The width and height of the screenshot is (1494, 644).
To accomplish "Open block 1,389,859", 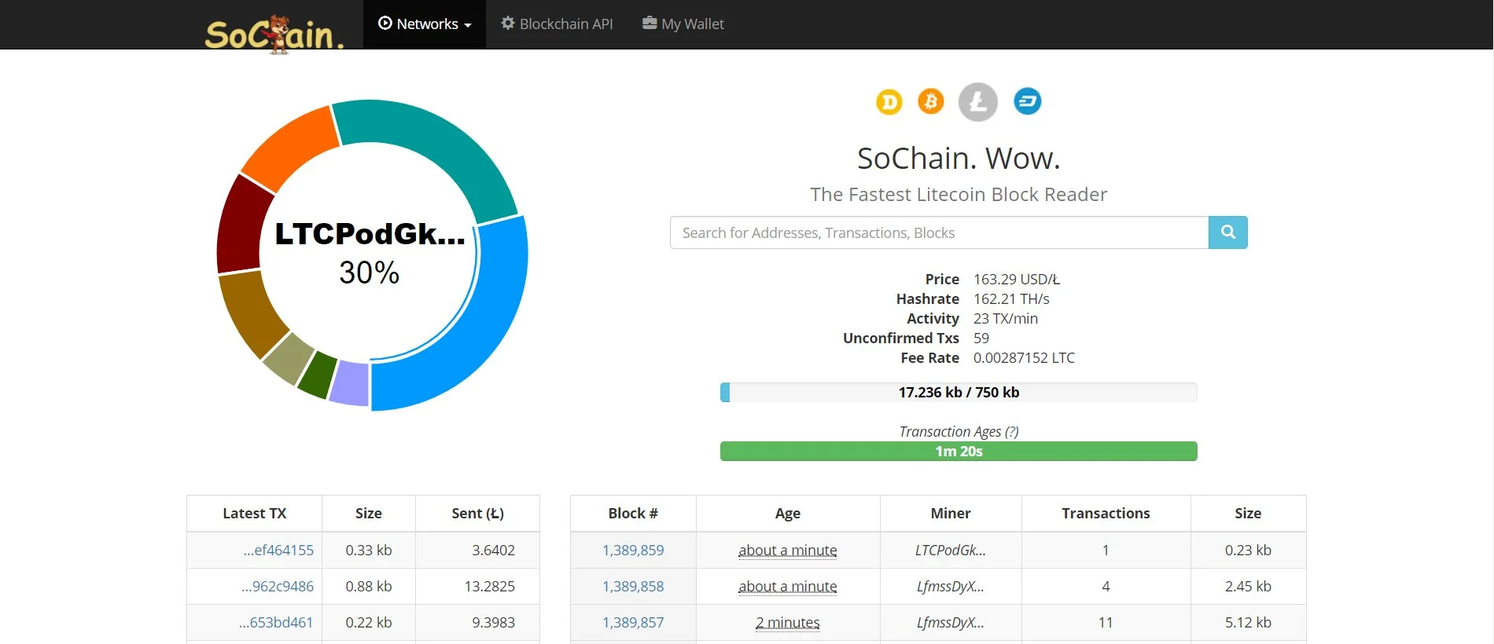I will point(633,551).
